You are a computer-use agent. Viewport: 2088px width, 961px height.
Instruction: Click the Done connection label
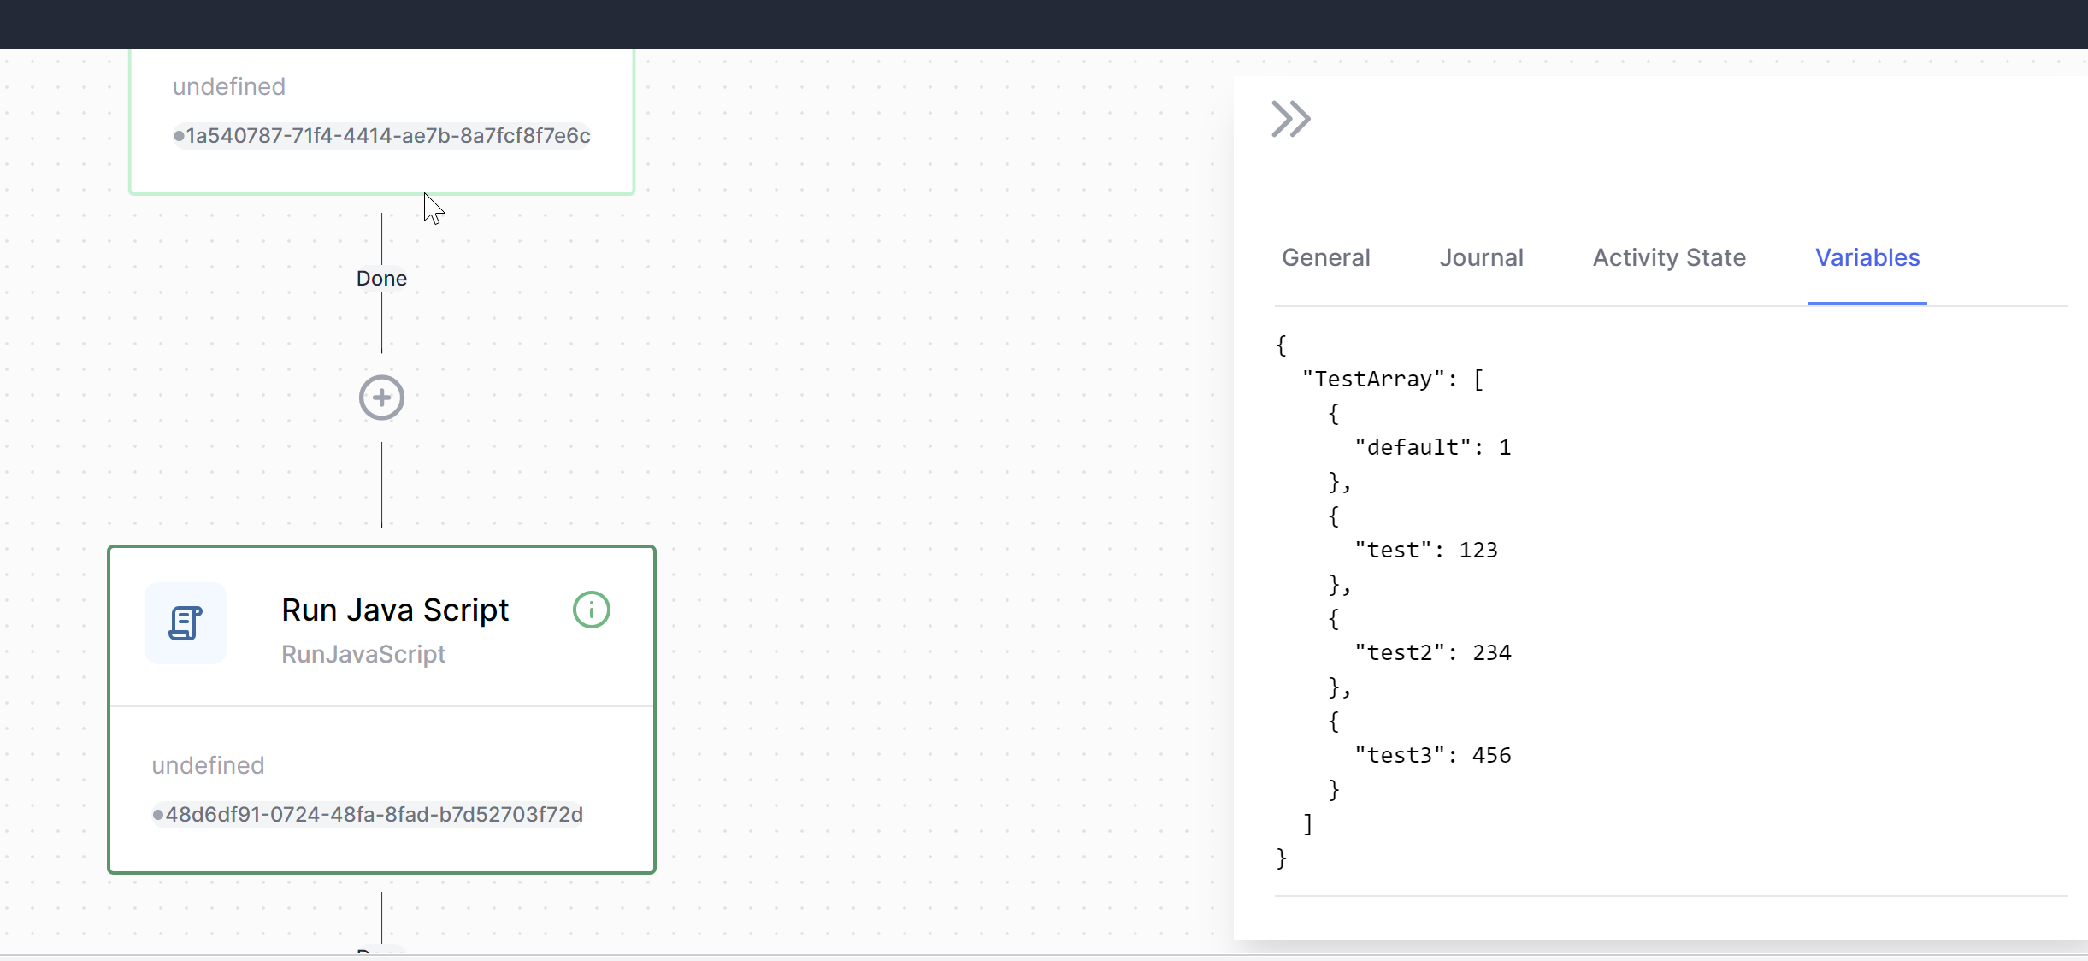tap(380, 278)
